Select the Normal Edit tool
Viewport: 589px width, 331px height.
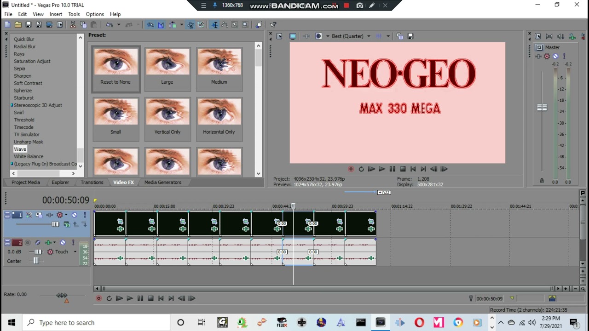pos(214,25)
